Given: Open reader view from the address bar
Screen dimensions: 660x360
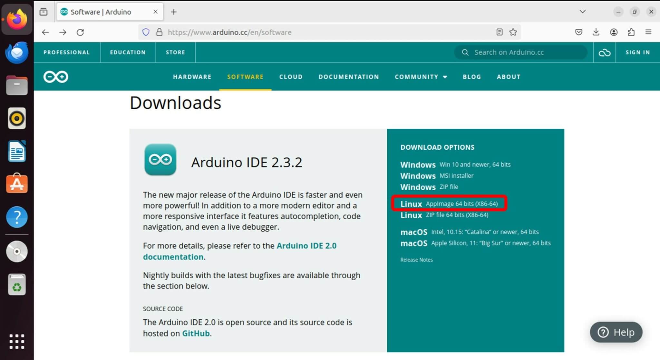Looking at the screenshot, I should pyautogui.click(x=500, y=32).
